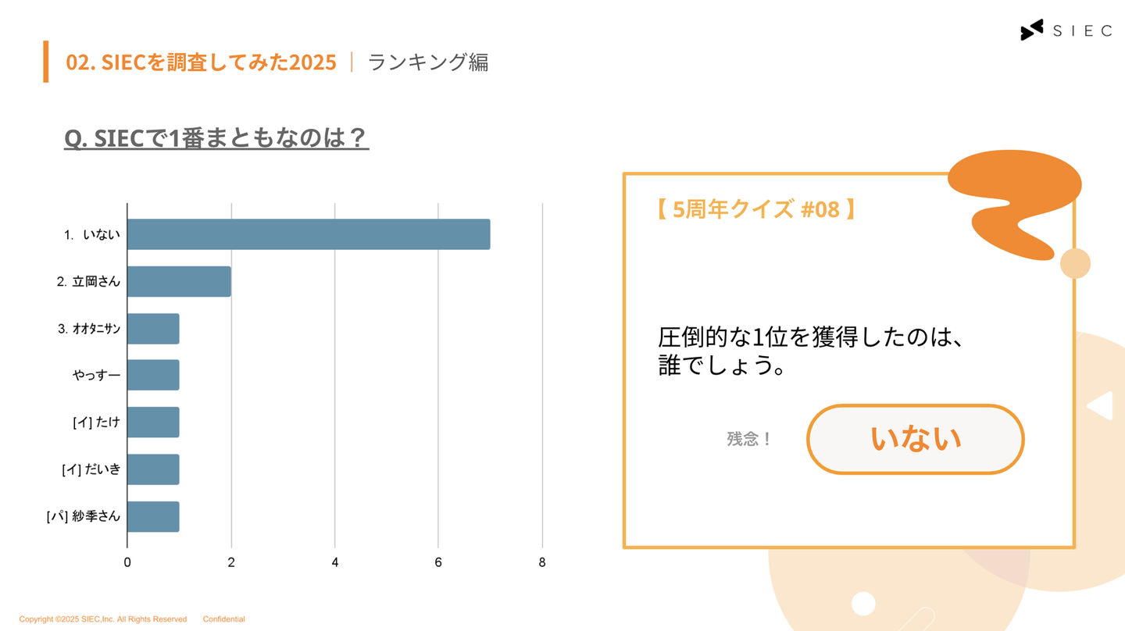Click the orange blob shape on quiz box
Viewport: 1125px width, 631px height.
click(x=1014, y=197)
